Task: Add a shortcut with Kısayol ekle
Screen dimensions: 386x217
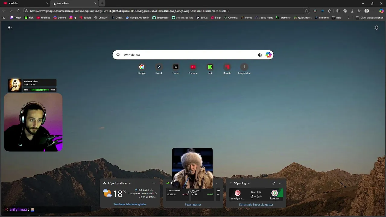Action: [x=244, y=69]
